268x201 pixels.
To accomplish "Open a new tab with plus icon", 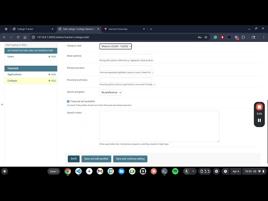I will [x=151, y=29].
